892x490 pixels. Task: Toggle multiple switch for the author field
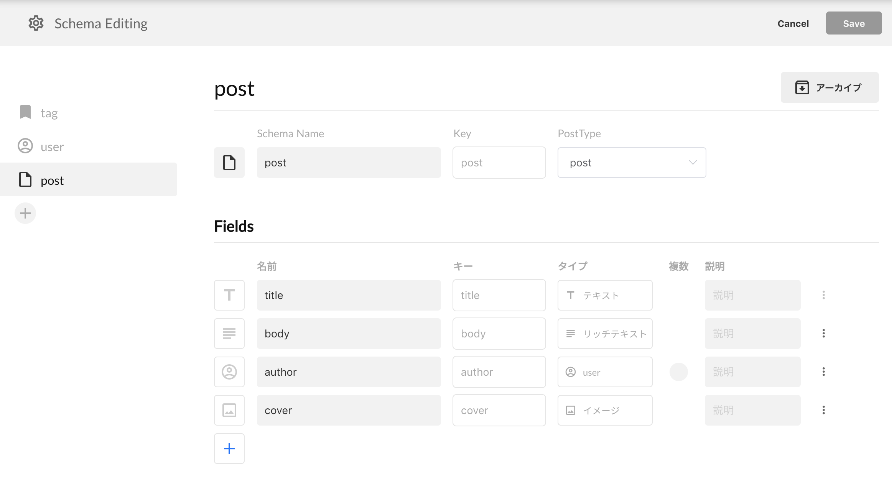[x=678, y=372]
